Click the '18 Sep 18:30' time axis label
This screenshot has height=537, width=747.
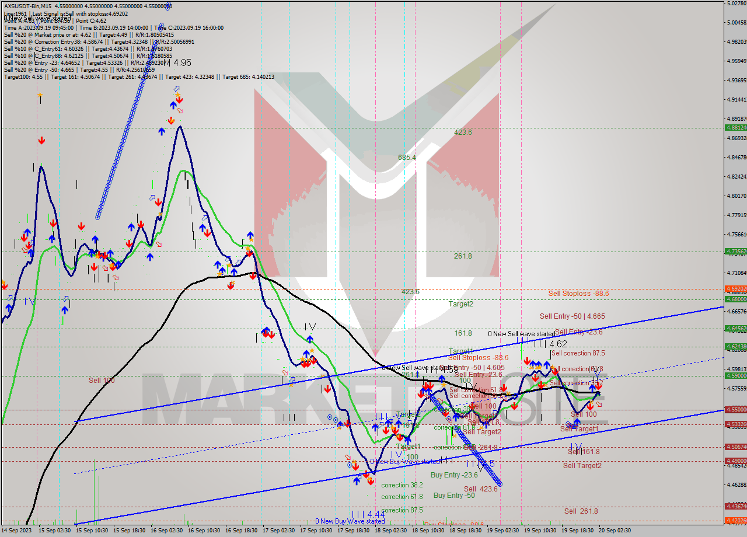point(466,530)
